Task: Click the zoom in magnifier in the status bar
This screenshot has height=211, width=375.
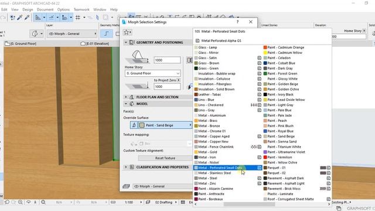Action: tap(21, 202)
